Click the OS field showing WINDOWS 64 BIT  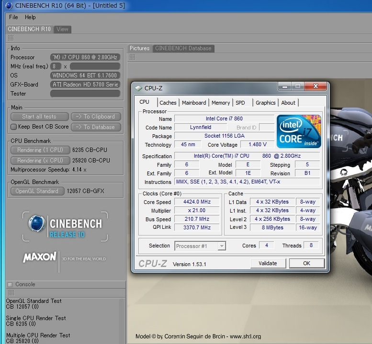tap(85, 75)
